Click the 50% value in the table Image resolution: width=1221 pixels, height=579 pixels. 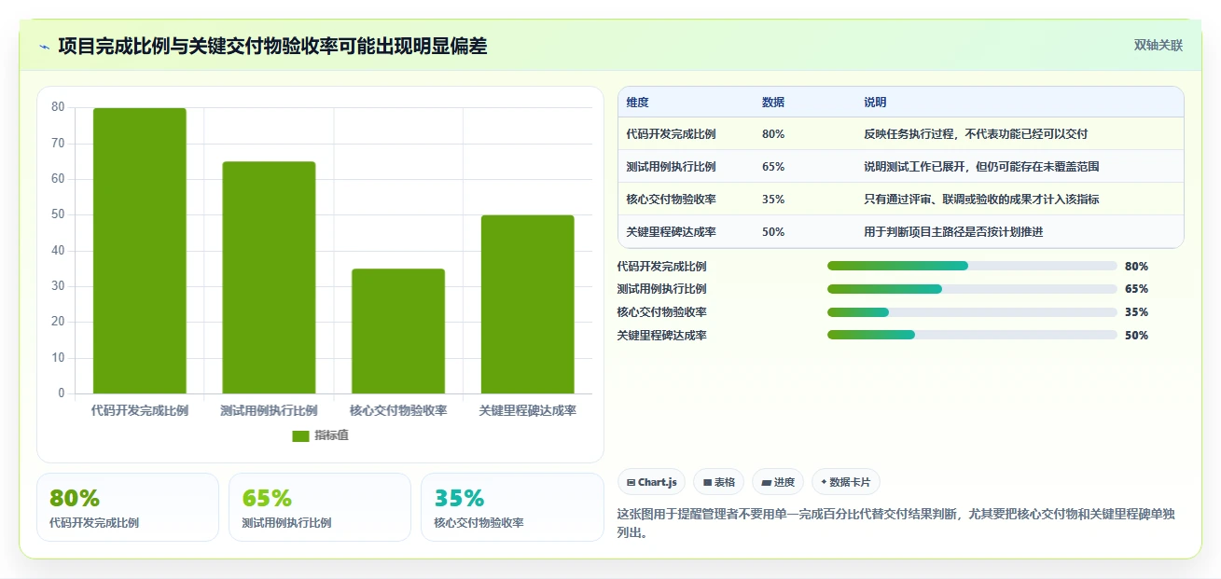[x=773, y=232]
